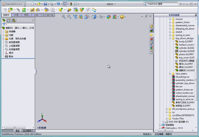
Task: Open dropdown beside Insert Components
Action: (x=14, y=10)
